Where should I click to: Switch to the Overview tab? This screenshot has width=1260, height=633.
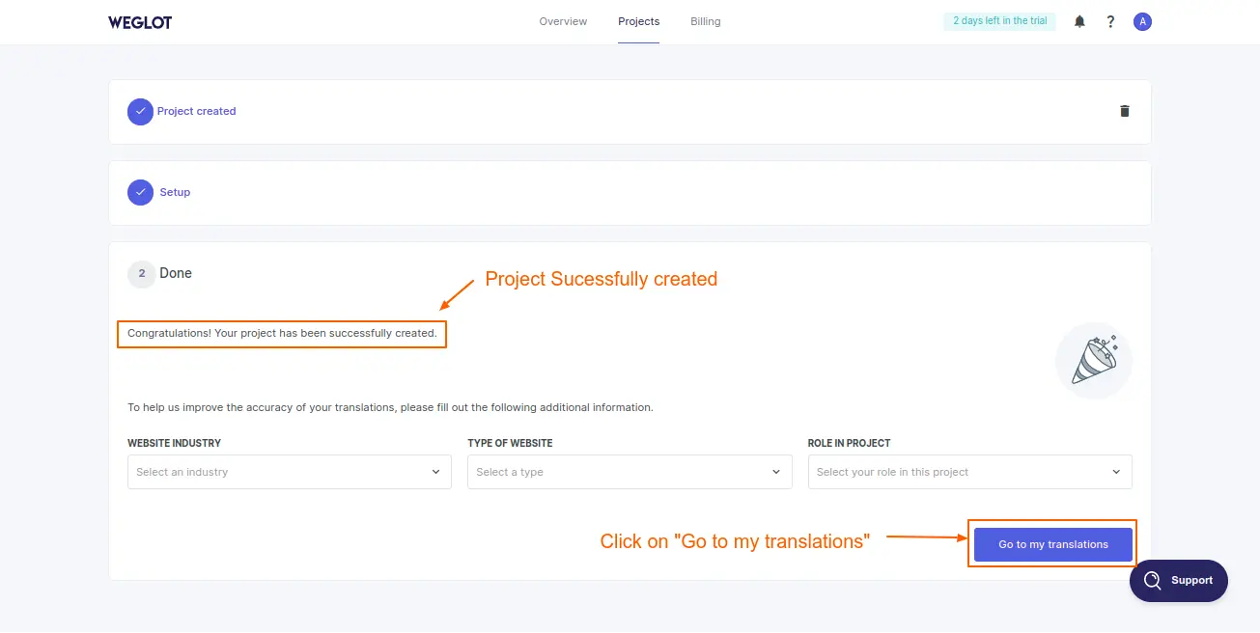click(x=562, y=20)
